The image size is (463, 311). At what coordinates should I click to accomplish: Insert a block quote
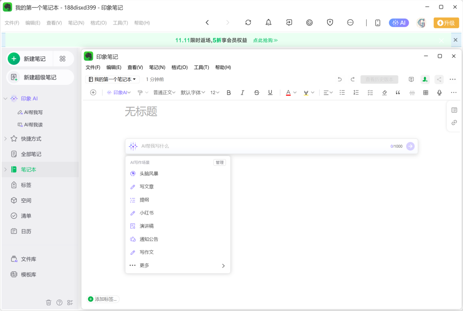[x=398, y=92]
